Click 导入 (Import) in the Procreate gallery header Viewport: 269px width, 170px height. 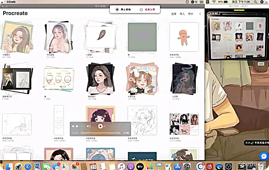tap(182, 14)
